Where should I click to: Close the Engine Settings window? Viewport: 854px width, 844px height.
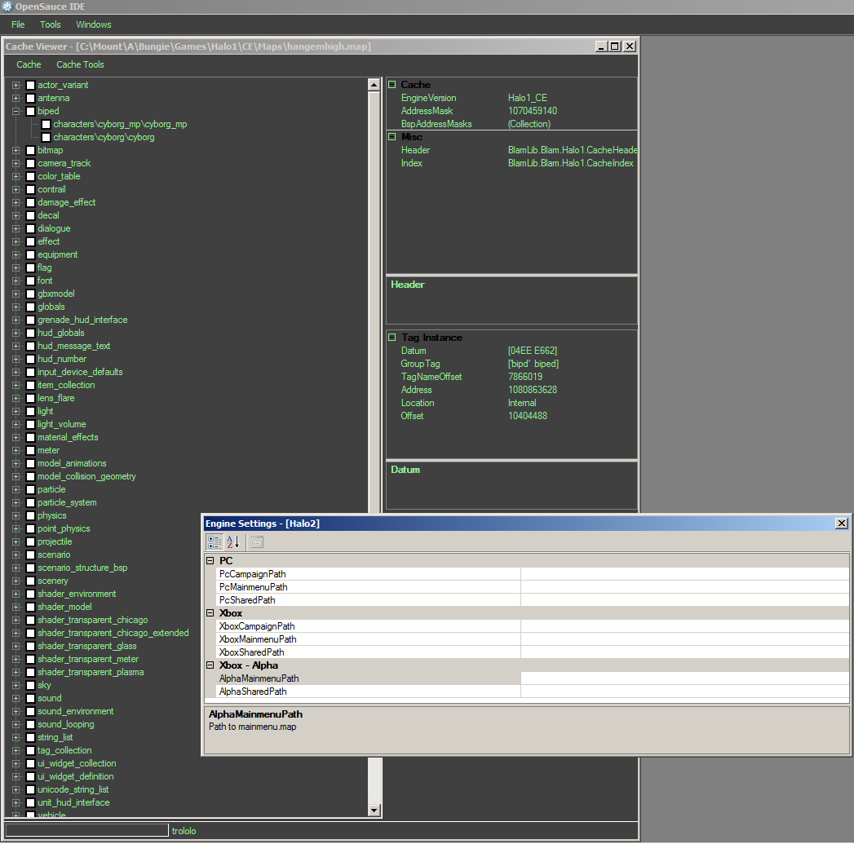point(841,524)
